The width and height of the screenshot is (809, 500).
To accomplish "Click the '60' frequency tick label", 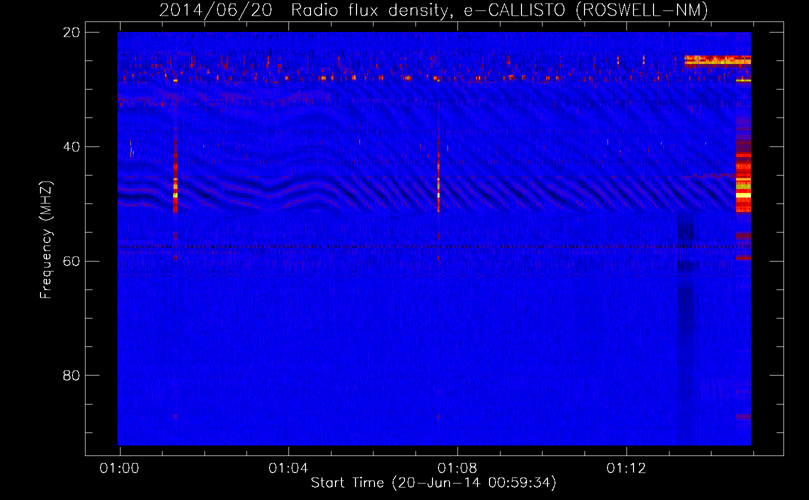I will click(x=71, y=261).
